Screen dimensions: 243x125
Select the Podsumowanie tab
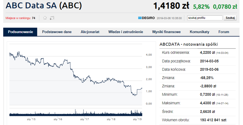click(x=20, y=32)
